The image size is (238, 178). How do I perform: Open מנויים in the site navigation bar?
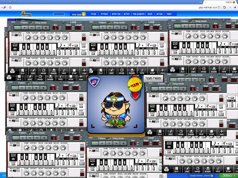pos(160,14)
